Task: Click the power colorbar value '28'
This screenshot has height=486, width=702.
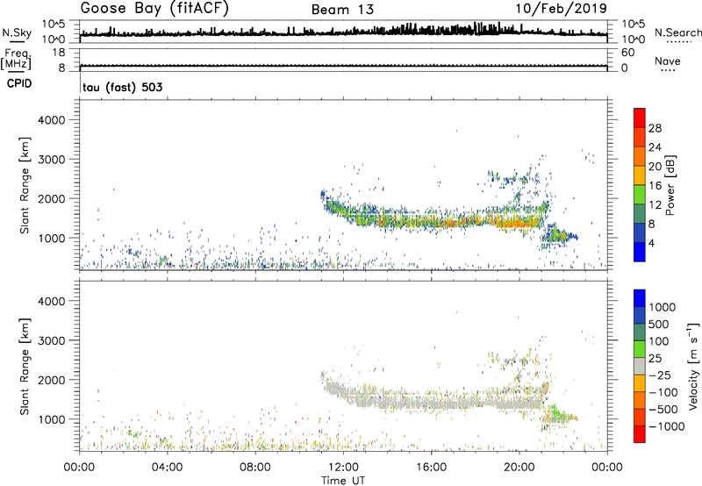Action: pyautogui.click(x=655, y=128)
